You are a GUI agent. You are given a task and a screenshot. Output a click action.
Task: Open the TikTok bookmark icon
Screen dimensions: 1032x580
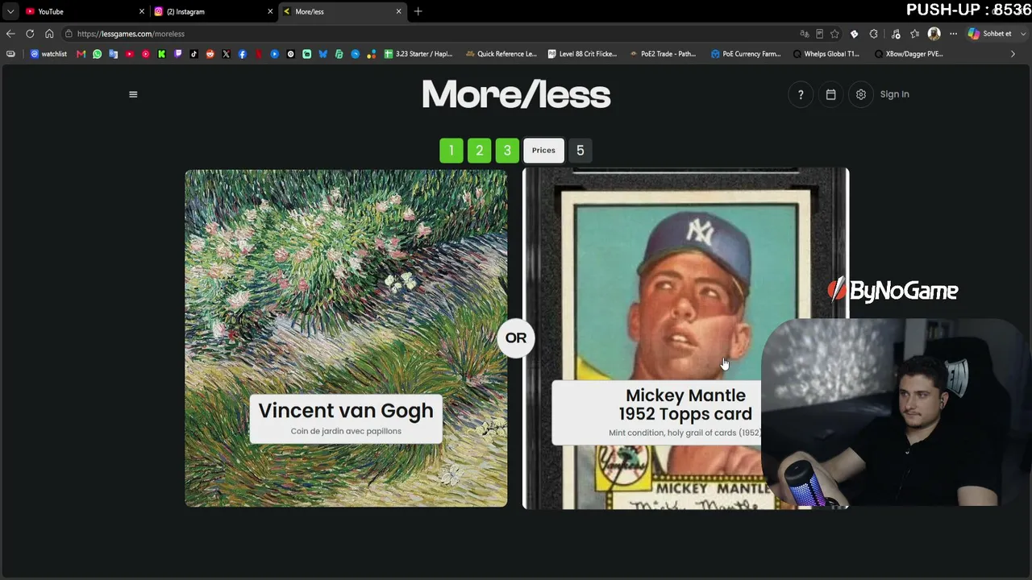[194, 54]
